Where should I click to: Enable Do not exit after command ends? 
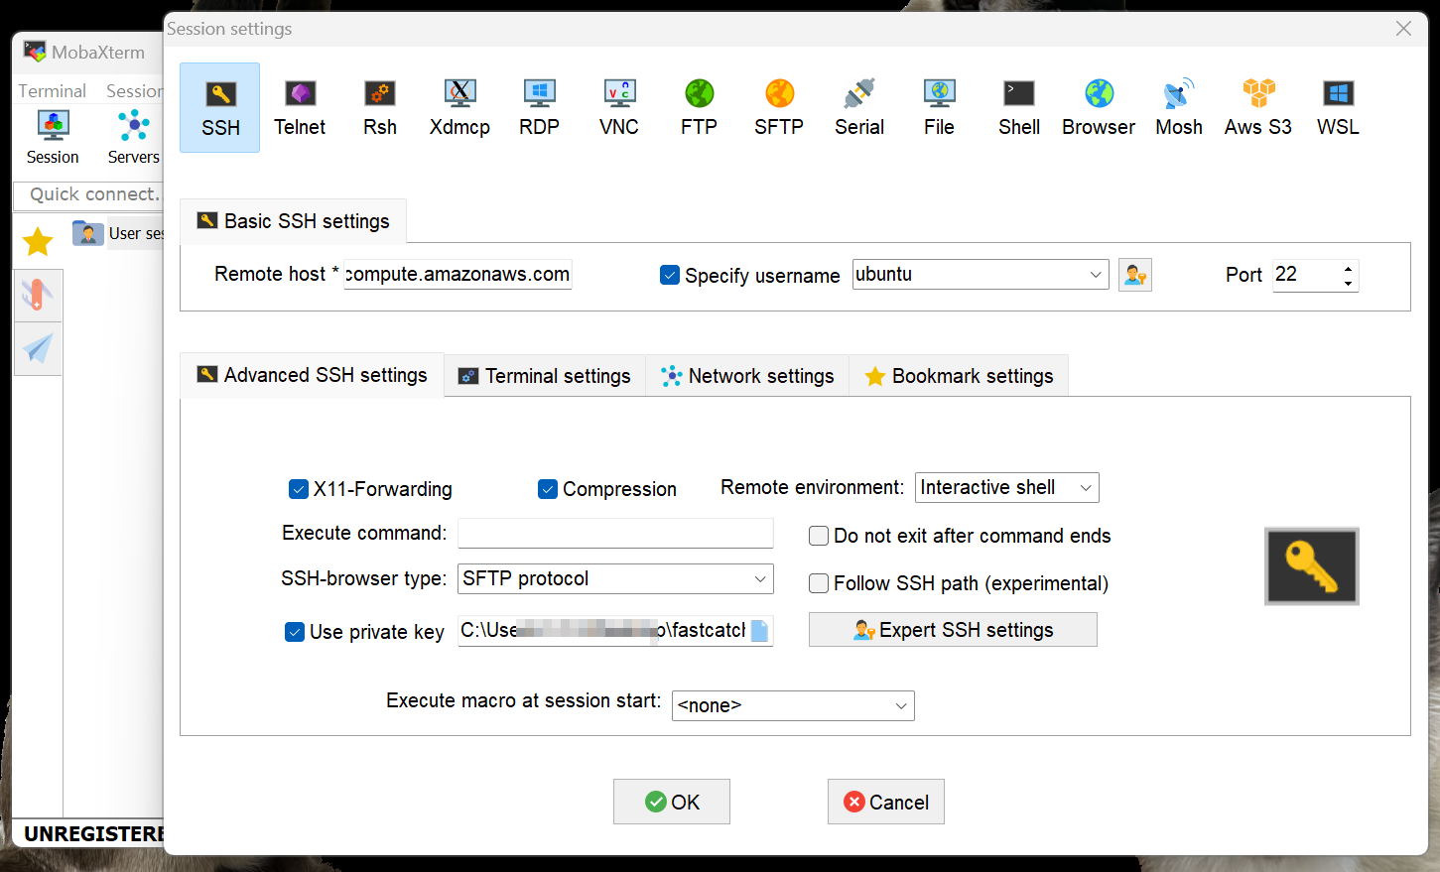819,536
